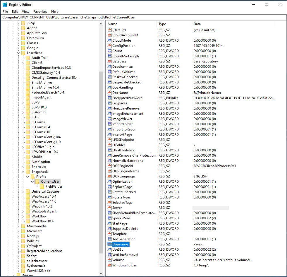Select the OCRLanguage value name
This screenshot has width=287, height=277.
pyautogui.click(x=123, y=176)
